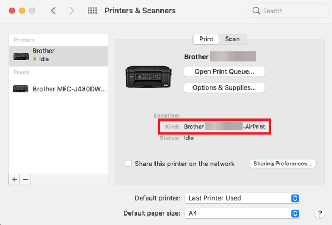Go forward using the right chevron
Screen dimensions: 332x225
pyautogui.click(x=72, y=11)
